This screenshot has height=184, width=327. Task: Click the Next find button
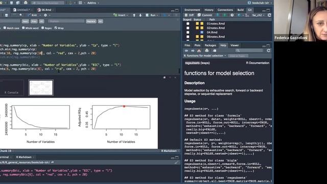pyautogui.click(x=25, y=21)
